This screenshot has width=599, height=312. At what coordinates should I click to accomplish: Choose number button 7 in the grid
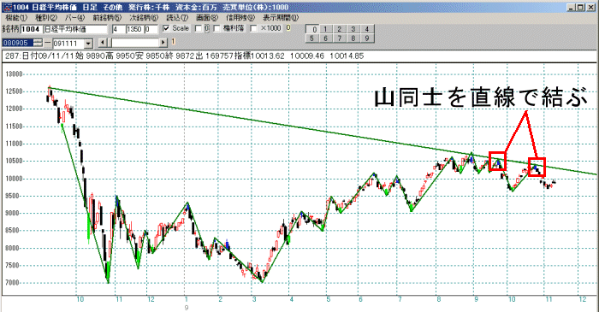click(339, 38)
